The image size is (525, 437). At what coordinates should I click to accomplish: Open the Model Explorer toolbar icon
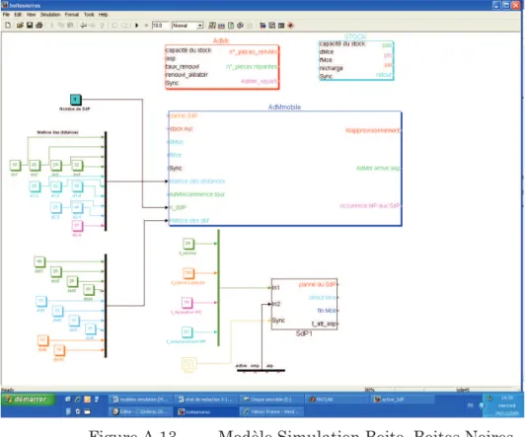pyautogui.click(x=272, y=26)
